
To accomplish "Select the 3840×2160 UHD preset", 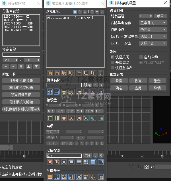I will point(18,30).
